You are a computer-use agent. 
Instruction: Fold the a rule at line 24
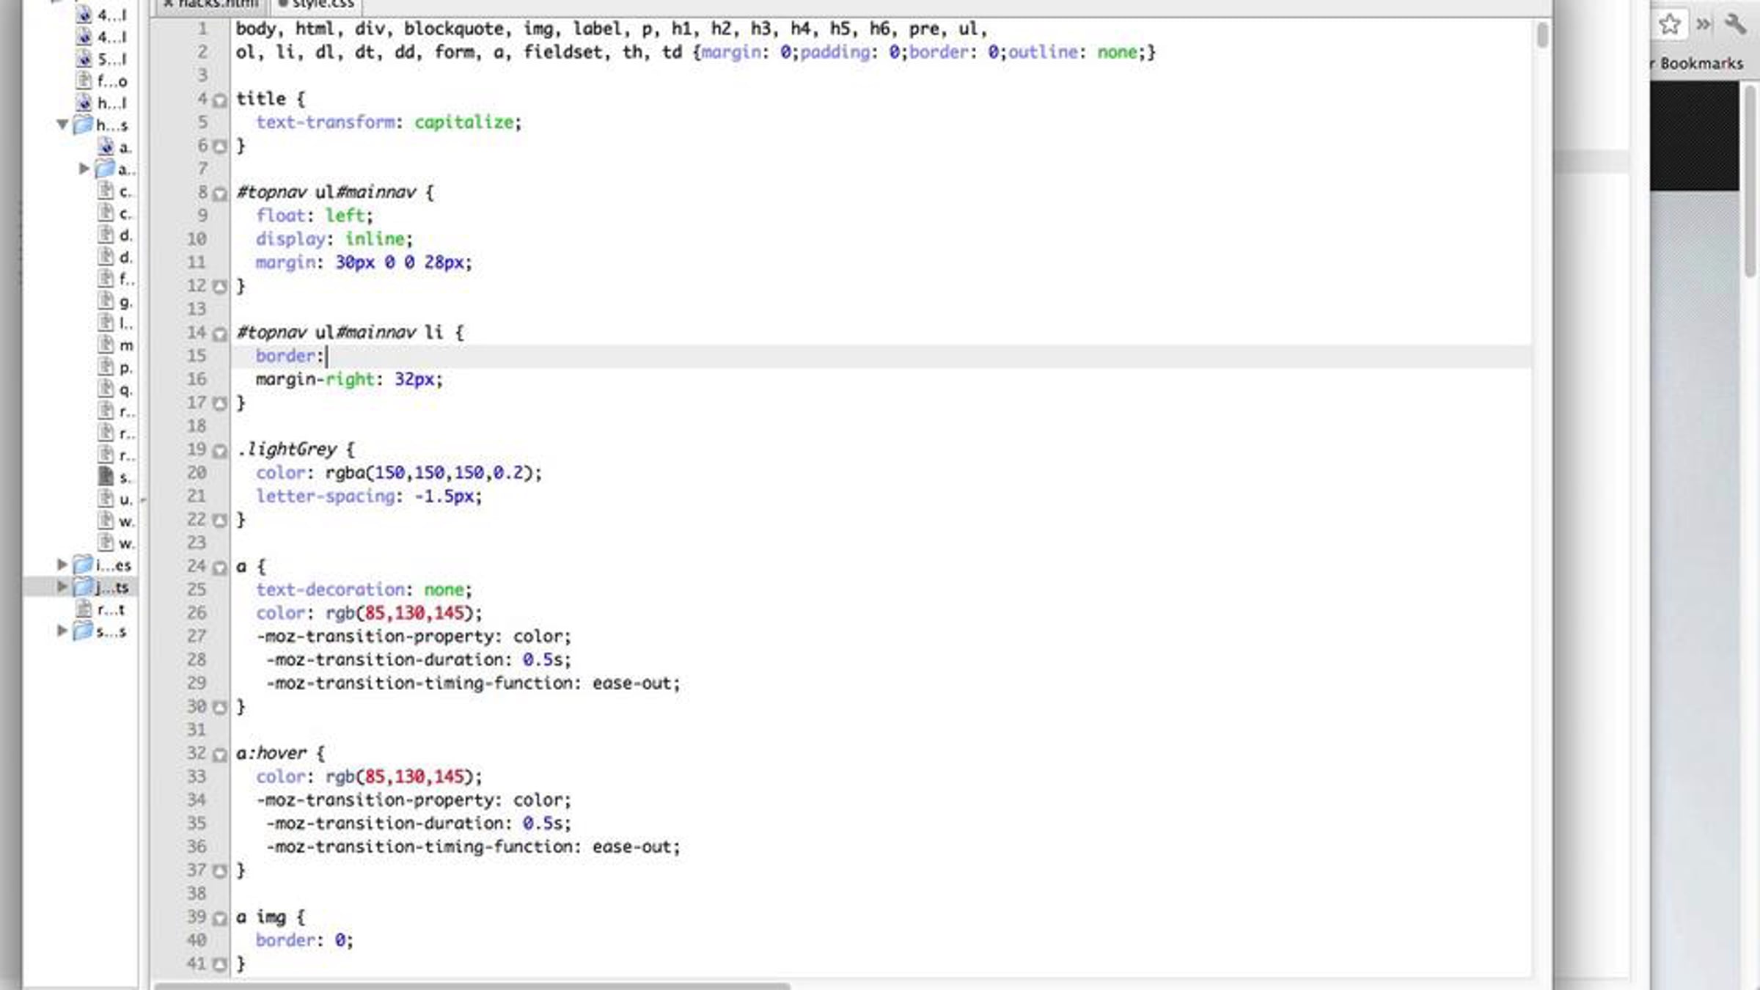(x=219, y=568)
